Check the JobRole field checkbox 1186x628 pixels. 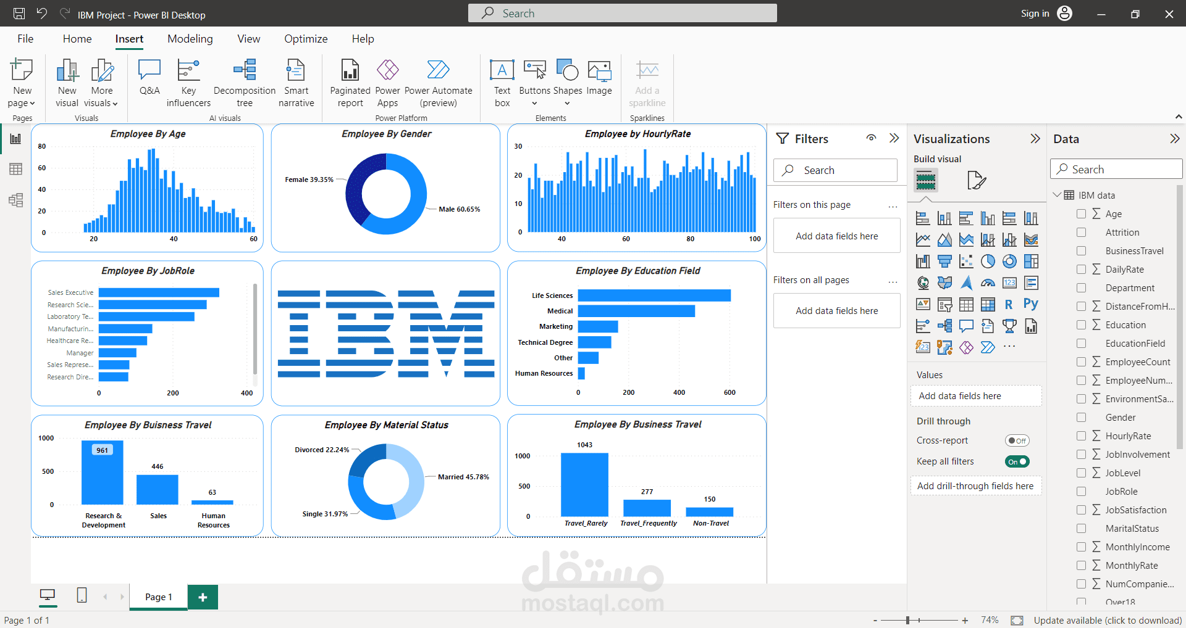click(1081, 491)
